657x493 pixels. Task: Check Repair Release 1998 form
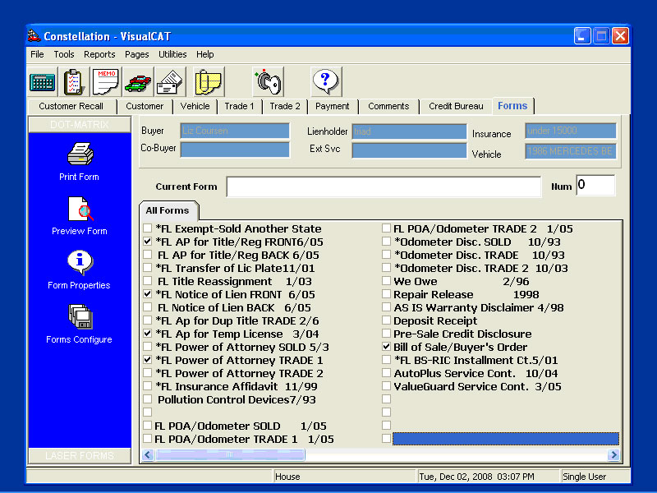point(386,293)
